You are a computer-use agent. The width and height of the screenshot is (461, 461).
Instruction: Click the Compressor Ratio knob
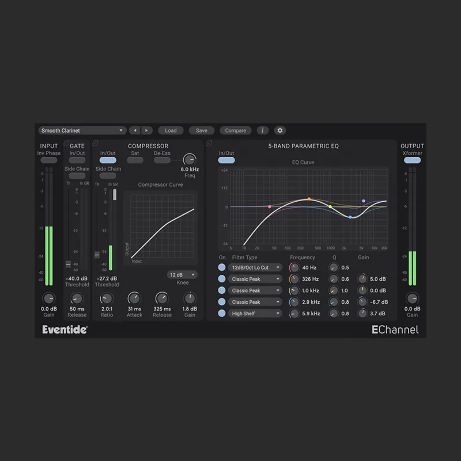pyautogui.click(x=107, y=298)
